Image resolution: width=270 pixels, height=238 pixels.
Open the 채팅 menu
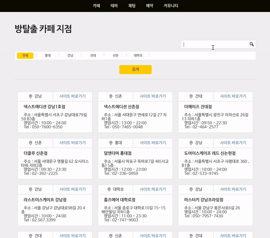[132, 6]
